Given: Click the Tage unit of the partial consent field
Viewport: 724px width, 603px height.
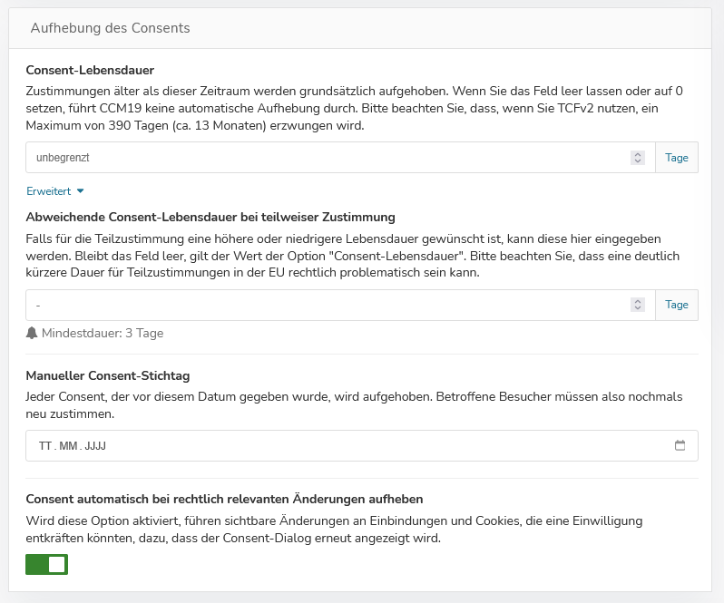Looking at the screenshot, I should pos(677,305).
